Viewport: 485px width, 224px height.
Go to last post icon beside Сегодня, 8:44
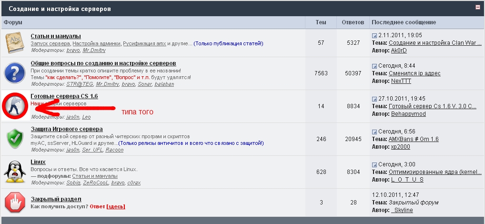374,66
